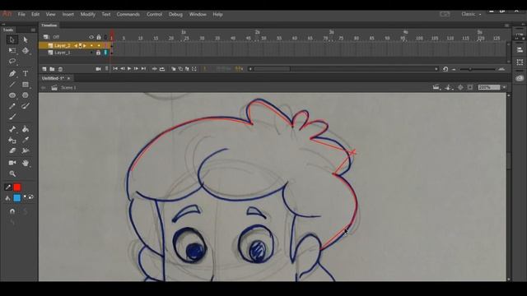Step forward one frame button
The image size is (527, 296).
click(136, 69)
